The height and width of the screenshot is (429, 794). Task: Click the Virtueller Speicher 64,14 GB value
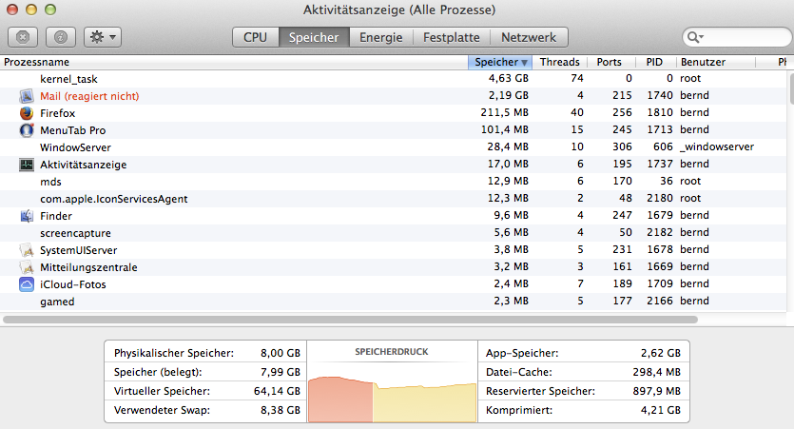277,392
